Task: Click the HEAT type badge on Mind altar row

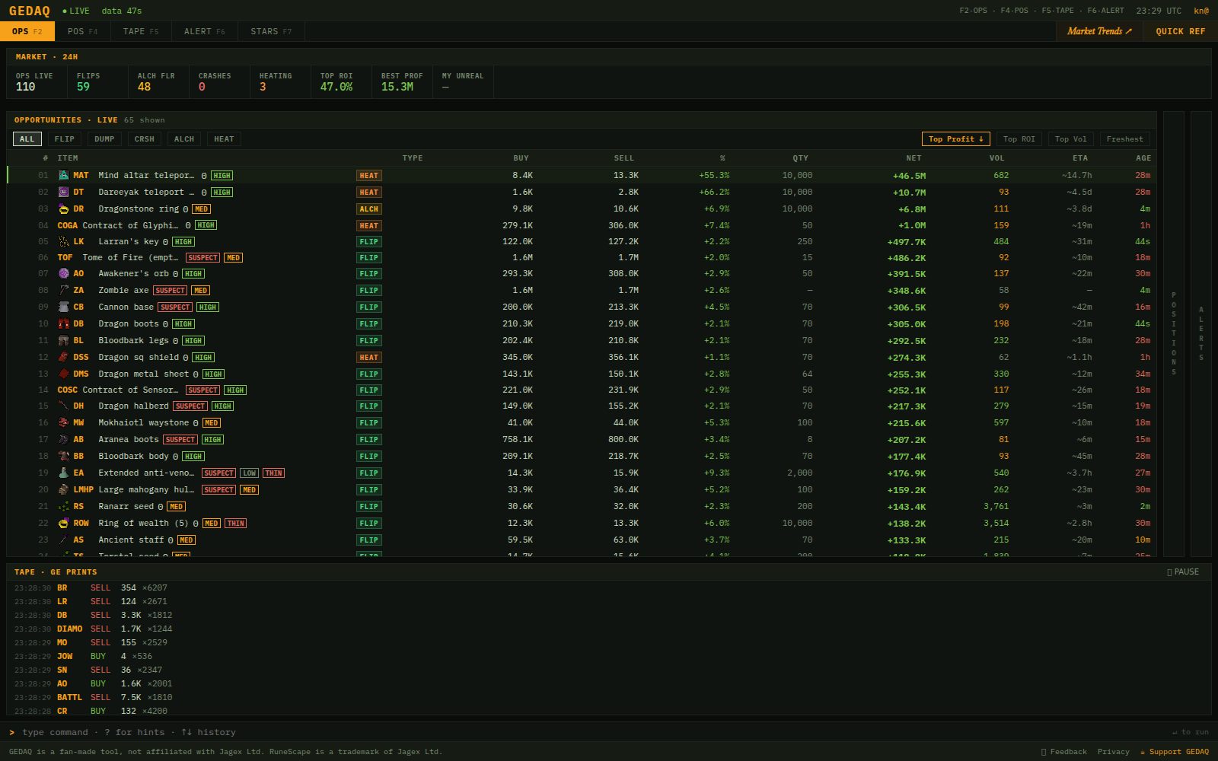Action: (368, 175)
